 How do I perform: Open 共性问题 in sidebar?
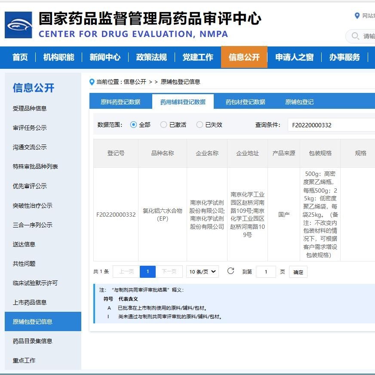24,264
